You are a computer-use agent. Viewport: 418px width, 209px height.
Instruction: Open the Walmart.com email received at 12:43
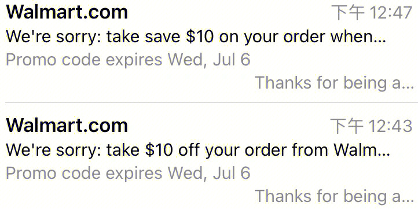click(209, 156)
